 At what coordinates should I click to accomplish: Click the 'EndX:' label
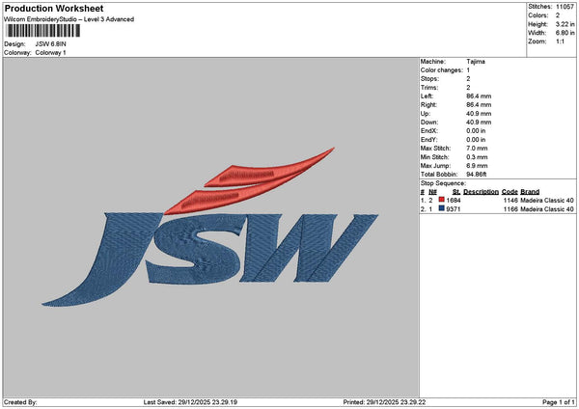pyautogui.click(x=429, y=130)
